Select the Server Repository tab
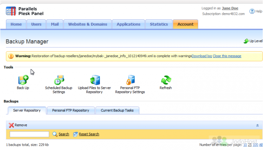The width and height of the screenshot is (263, 150). coord(27,111)
